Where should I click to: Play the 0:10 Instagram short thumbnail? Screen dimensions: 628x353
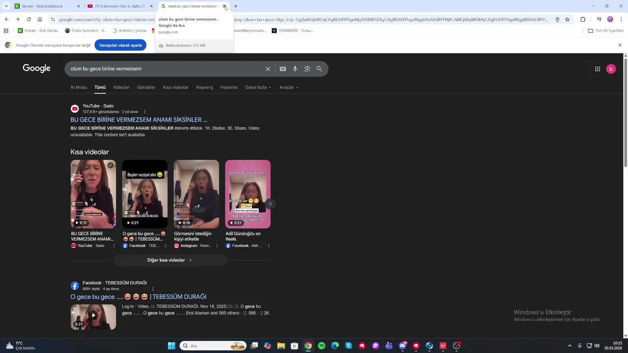pyautogui.click(x=196, y=194)
